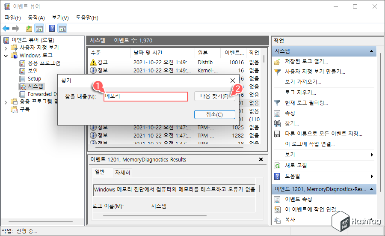Click the 이벤트 속성 sheet icon
Image resolution: width=385 pixels, height=236 pixels.
pos(277,200)
